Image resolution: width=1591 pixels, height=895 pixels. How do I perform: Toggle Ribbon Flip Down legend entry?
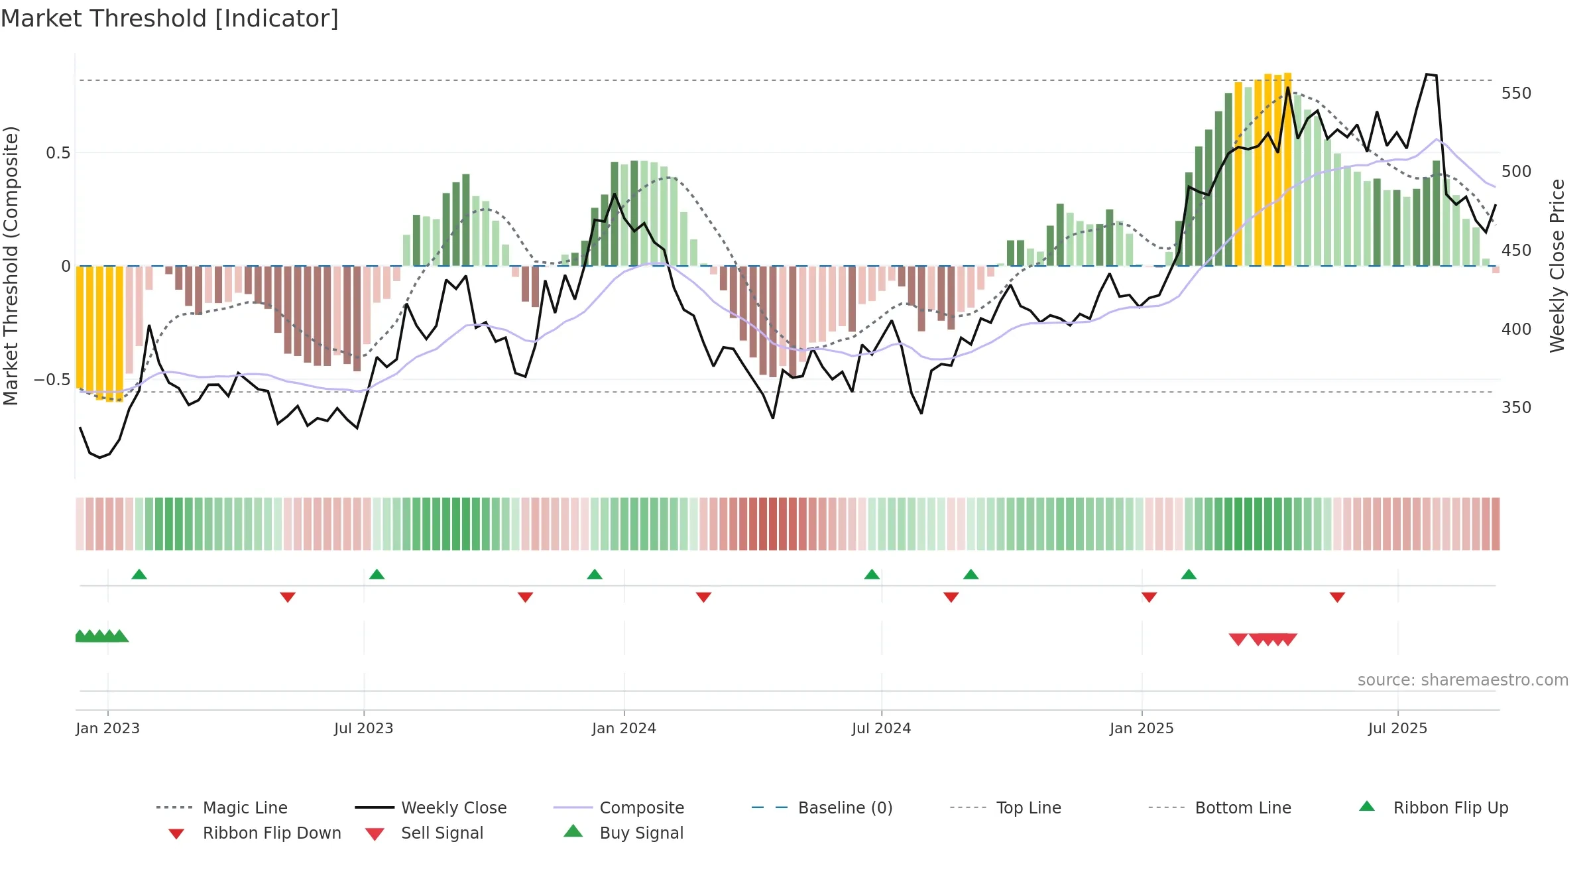pos(254,833)
